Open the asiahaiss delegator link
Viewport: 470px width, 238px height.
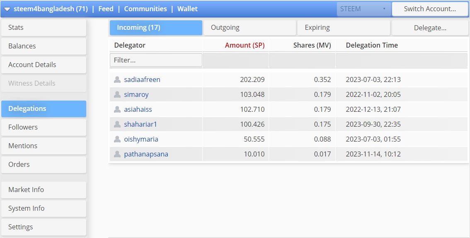138,109
